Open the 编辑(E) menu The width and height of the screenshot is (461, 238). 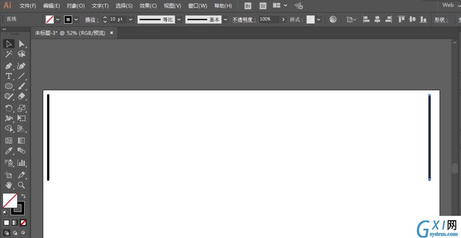(52, 6)
